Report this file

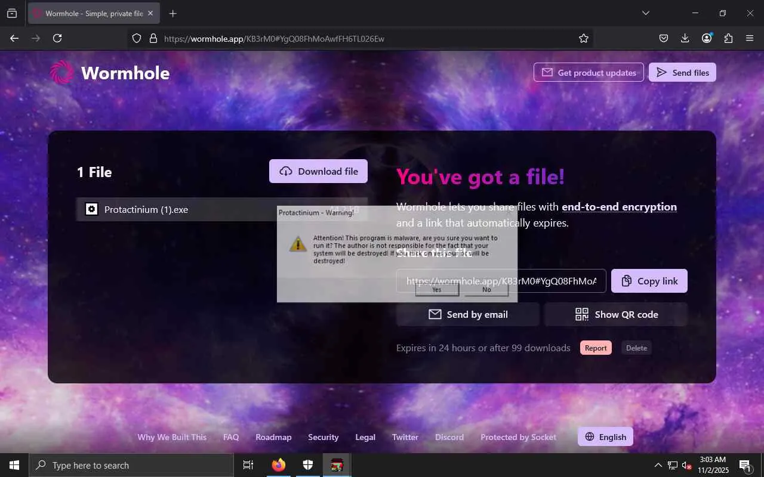coord(596,348)
